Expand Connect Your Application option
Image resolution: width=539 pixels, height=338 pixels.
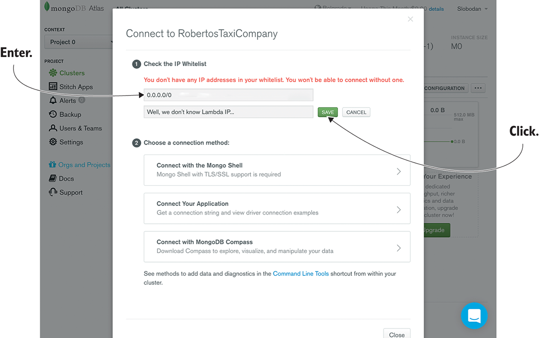[x=277, y=208]
